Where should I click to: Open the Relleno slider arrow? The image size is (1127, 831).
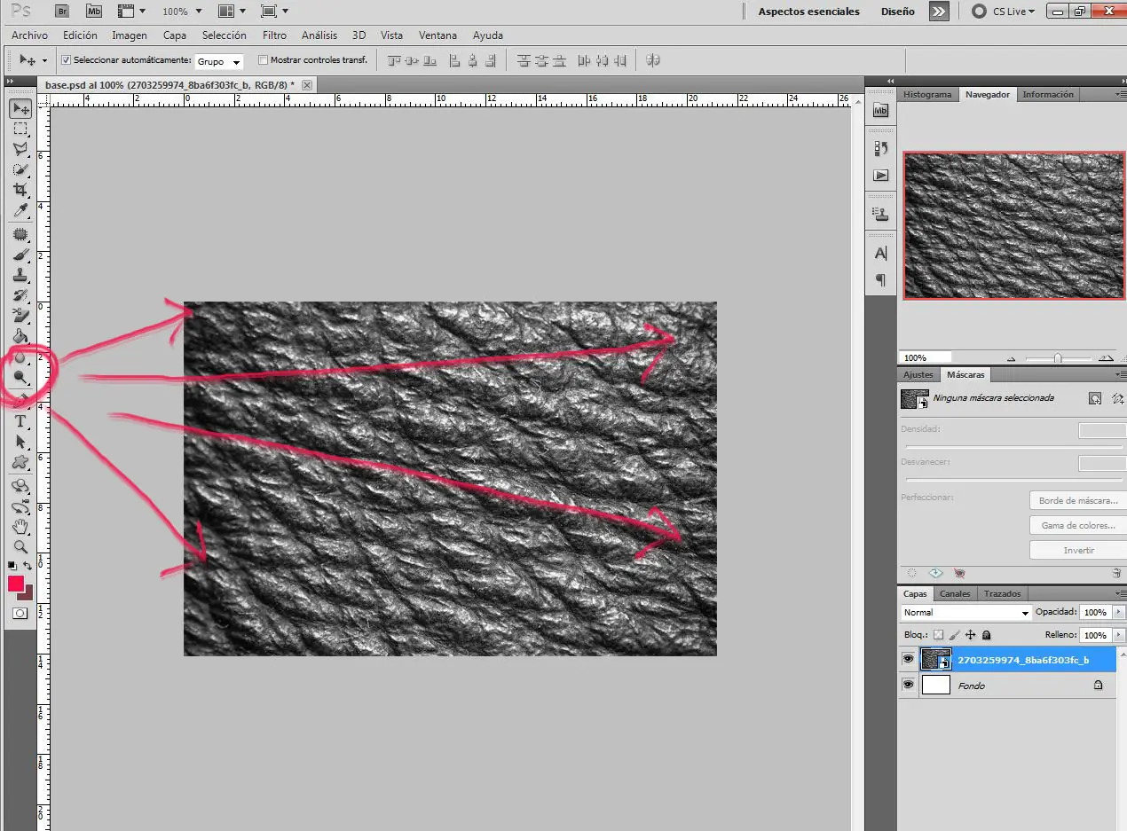1118,635
